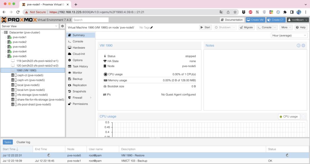This screenshot has width=310, height=164.
Task: Click the Help button
Action: (x=301, y=28)
